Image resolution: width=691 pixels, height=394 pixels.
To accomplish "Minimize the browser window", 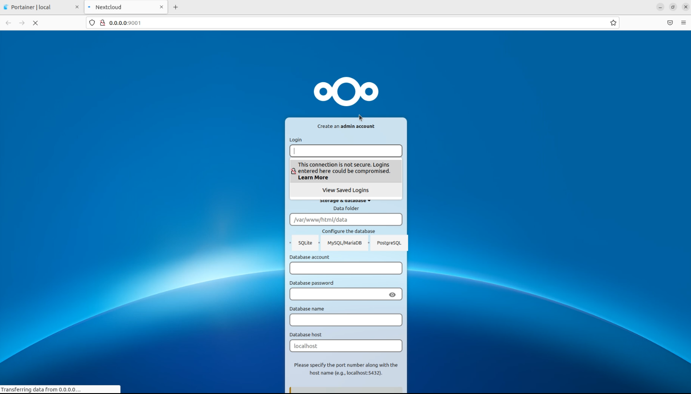I will point(660,7).
